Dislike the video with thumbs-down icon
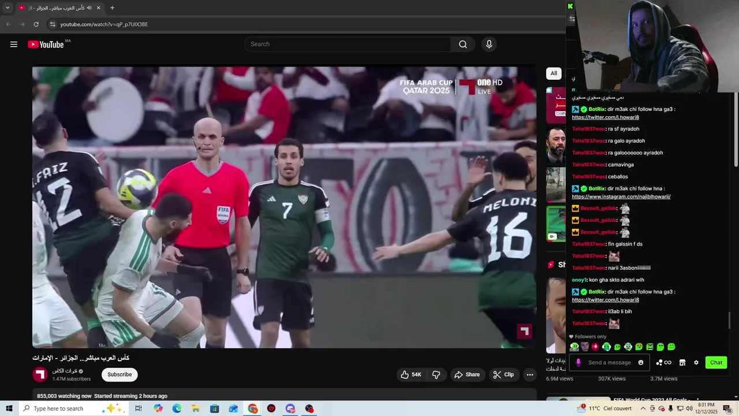This screenshot has width=739, height=416. pyautogui.click(x=436, y=374)
